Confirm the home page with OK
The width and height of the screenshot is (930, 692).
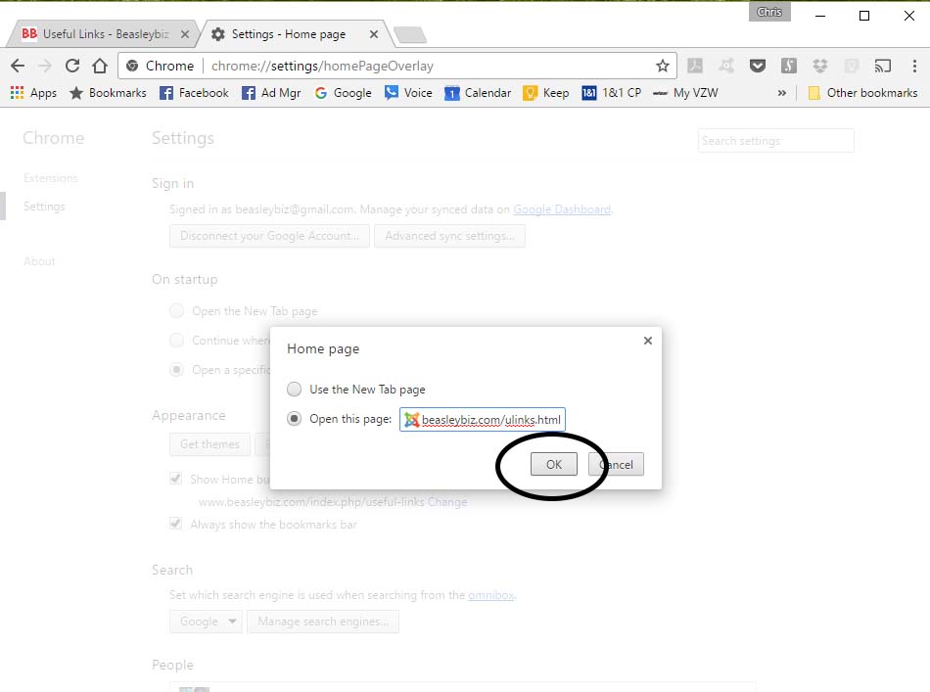click(554, 464)
